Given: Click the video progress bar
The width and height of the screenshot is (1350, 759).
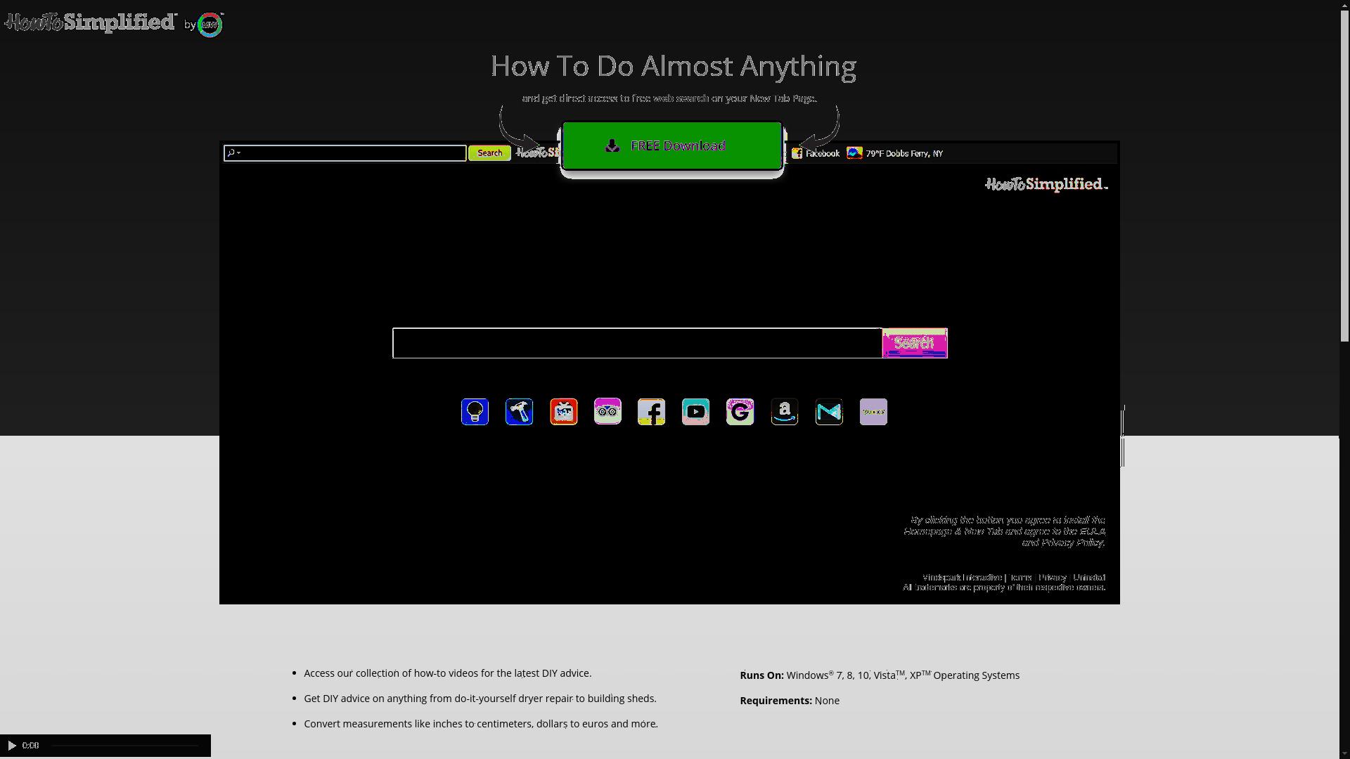Looking at the screenshot, I should tap(125, 746).
